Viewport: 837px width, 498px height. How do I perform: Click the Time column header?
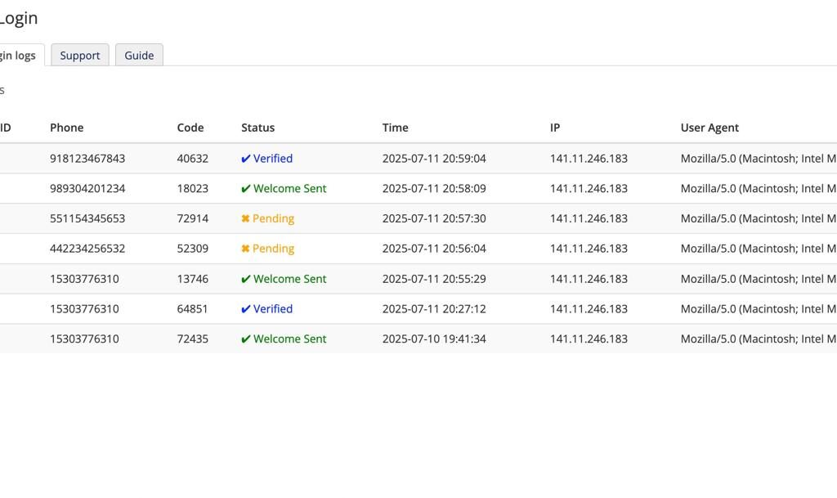(x=395, y=128)
